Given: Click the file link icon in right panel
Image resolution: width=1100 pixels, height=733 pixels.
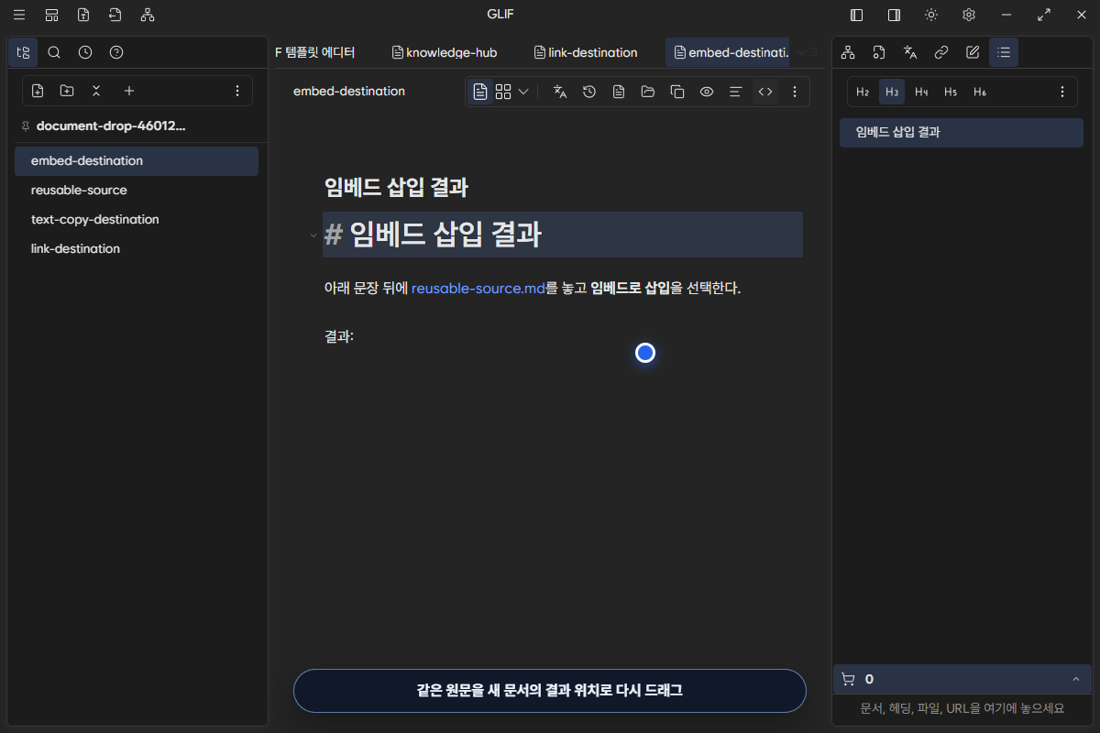Looking at the screenshot, I should [879, 52].
